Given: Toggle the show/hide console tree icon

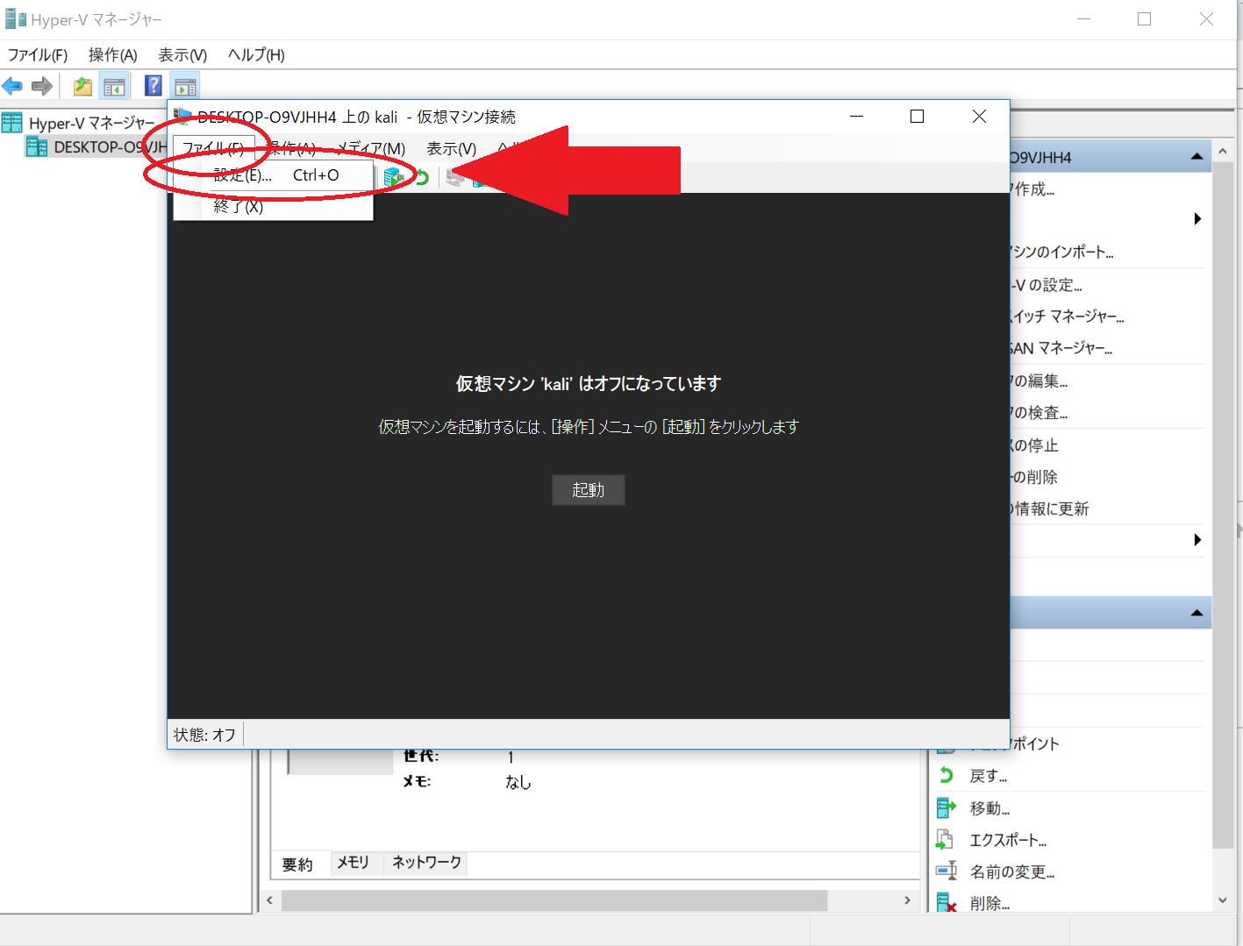Looking at the screenshot, I should pyautogui.click(x=114, y=86).
